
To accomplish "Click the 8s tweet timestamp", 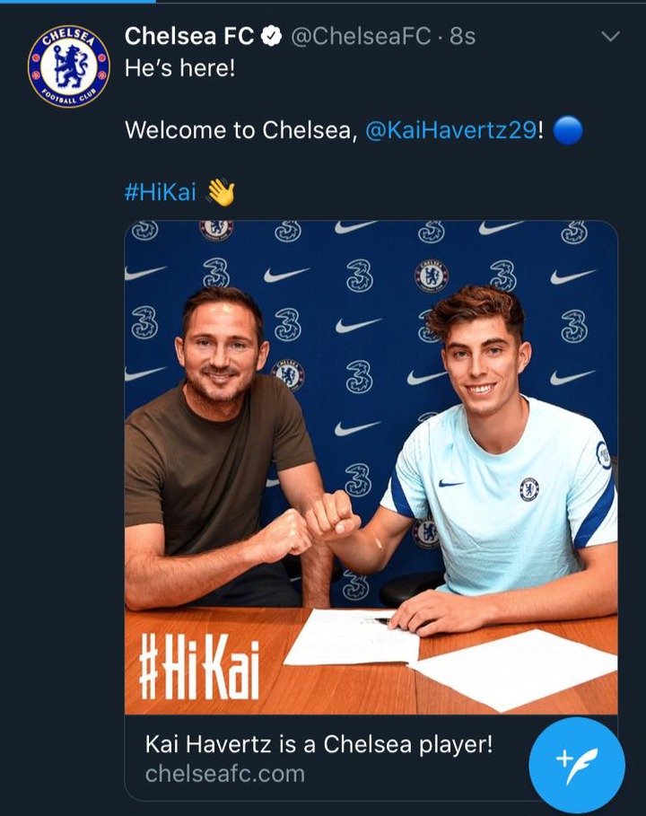I will click(462, 37).
